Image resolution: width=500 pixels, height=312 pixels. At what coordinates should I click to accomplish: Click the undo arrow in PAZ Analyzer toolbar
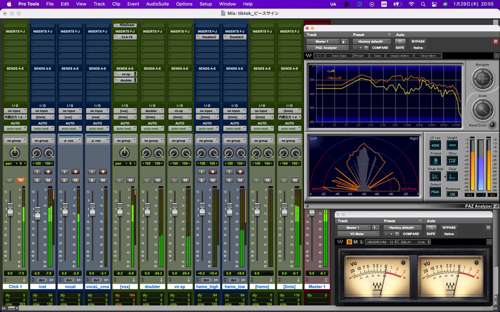pos(319,56)
